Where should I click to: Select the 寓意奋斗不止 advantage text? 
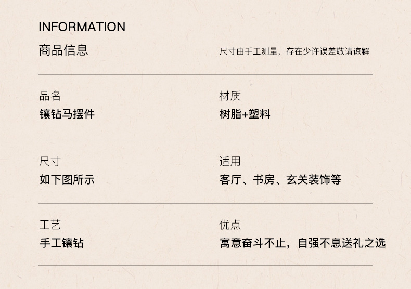pos(253,243)
